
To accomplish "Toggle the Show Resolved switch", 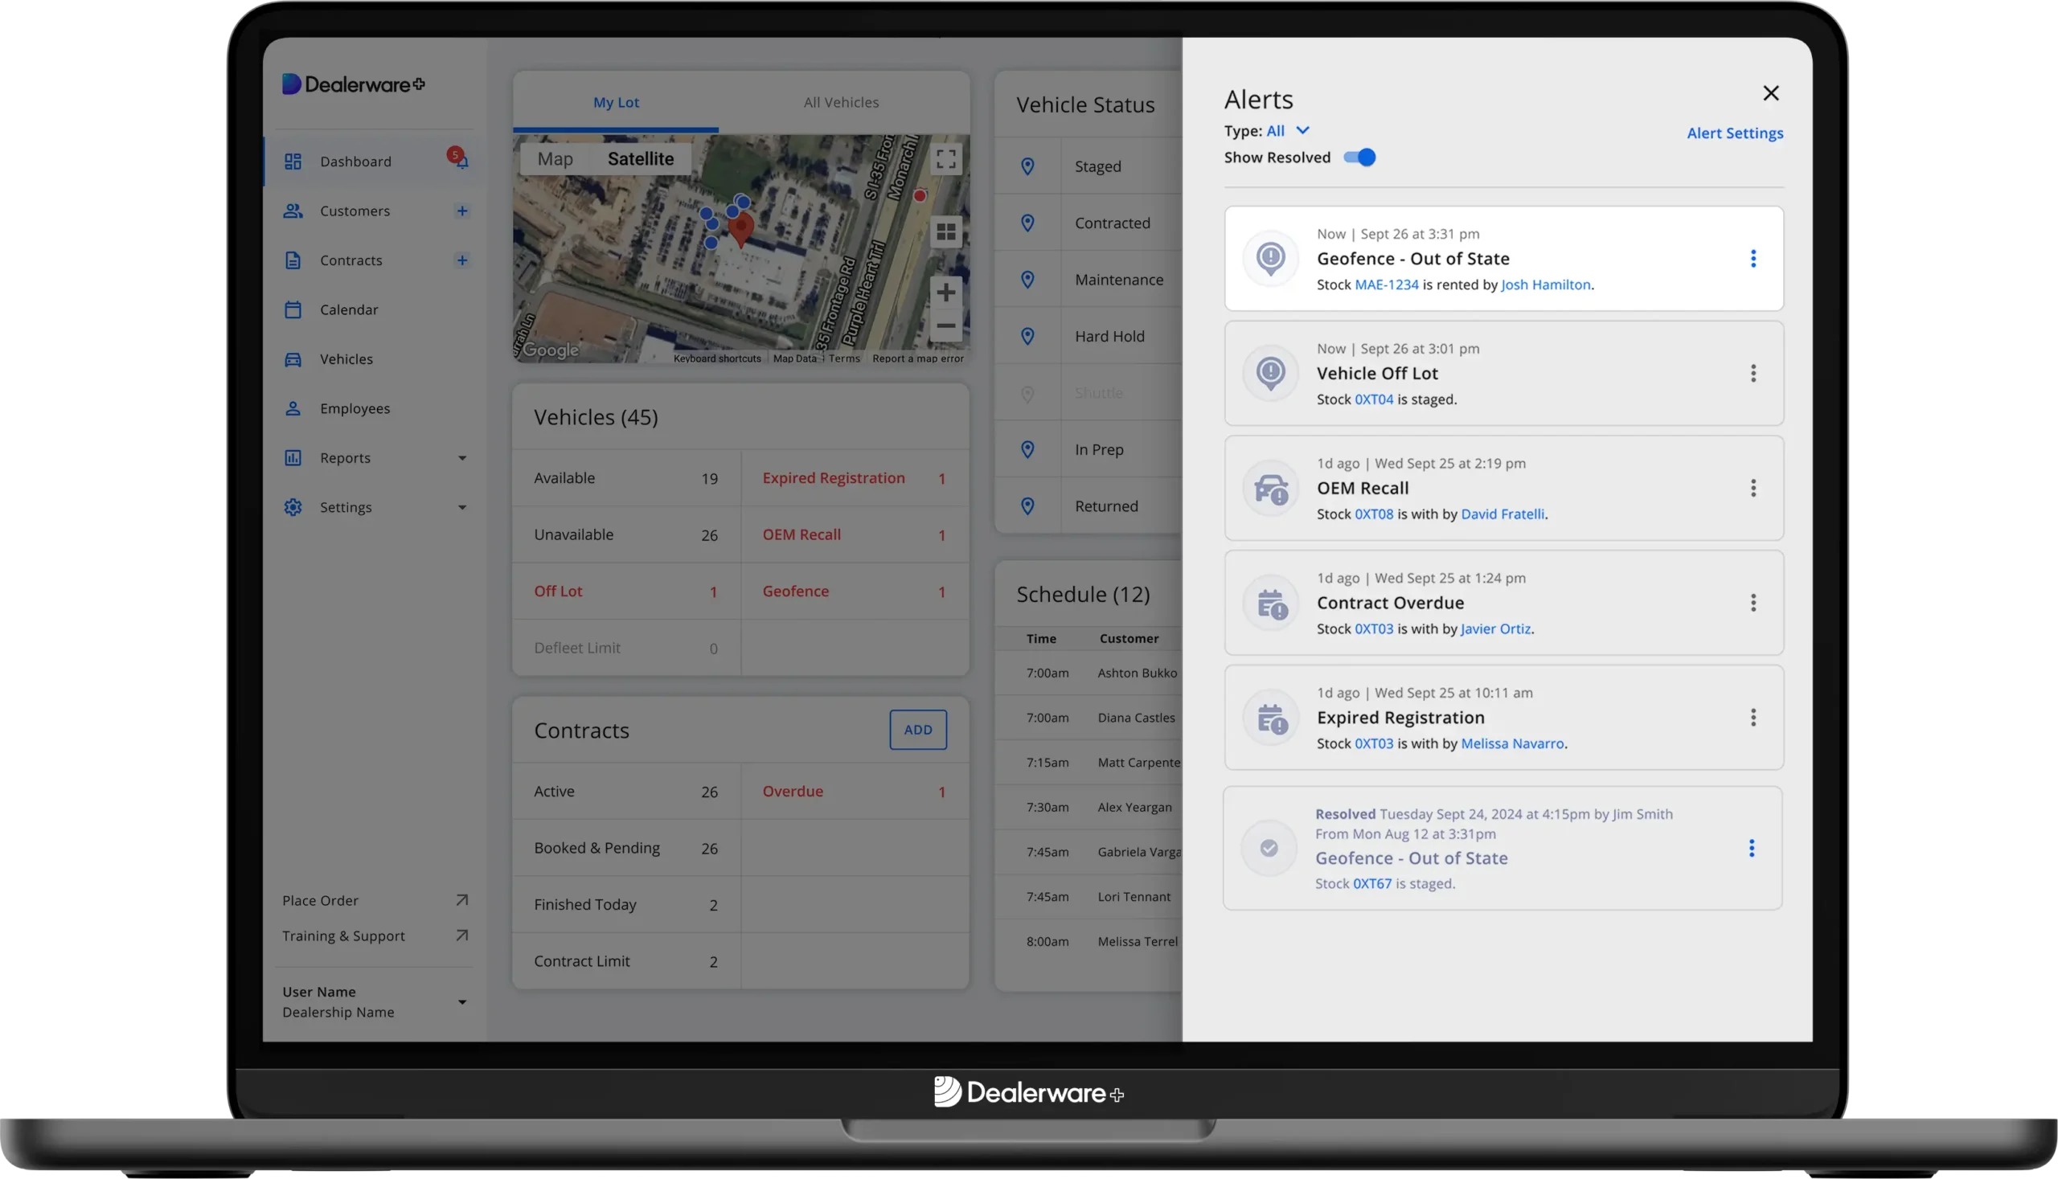I will click(x=1360, y=157).
